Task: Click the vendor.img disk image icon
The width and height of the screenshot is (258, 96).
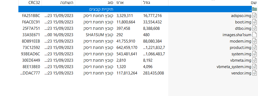Action: coord(255,73)
